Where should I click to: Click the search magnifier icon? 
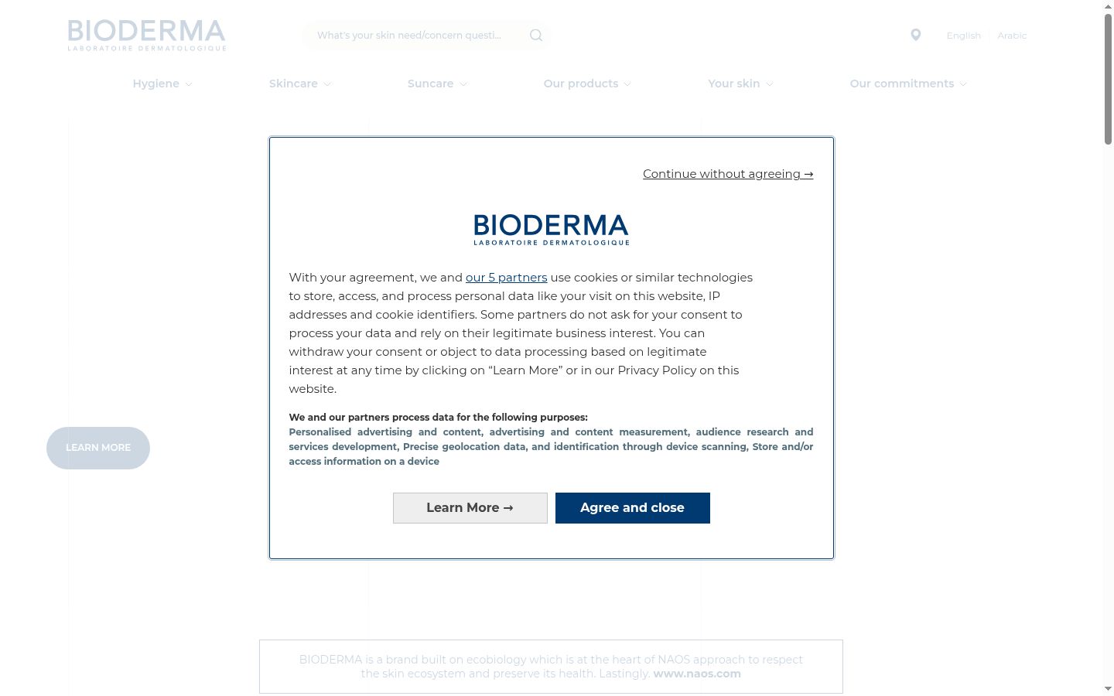pos(536,36)
